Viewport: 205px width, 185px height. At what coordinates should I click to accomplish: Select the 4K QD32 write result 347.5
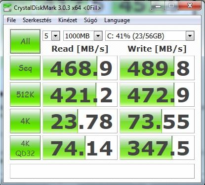pos(157,148)
